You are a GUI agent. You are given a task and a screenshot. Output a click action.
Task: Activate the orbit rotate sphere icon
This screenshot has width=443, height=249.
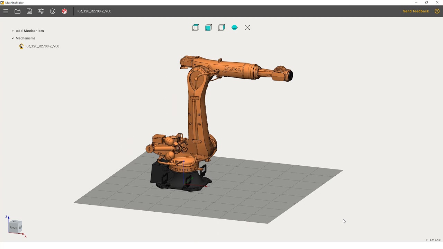tap(234, 28)
